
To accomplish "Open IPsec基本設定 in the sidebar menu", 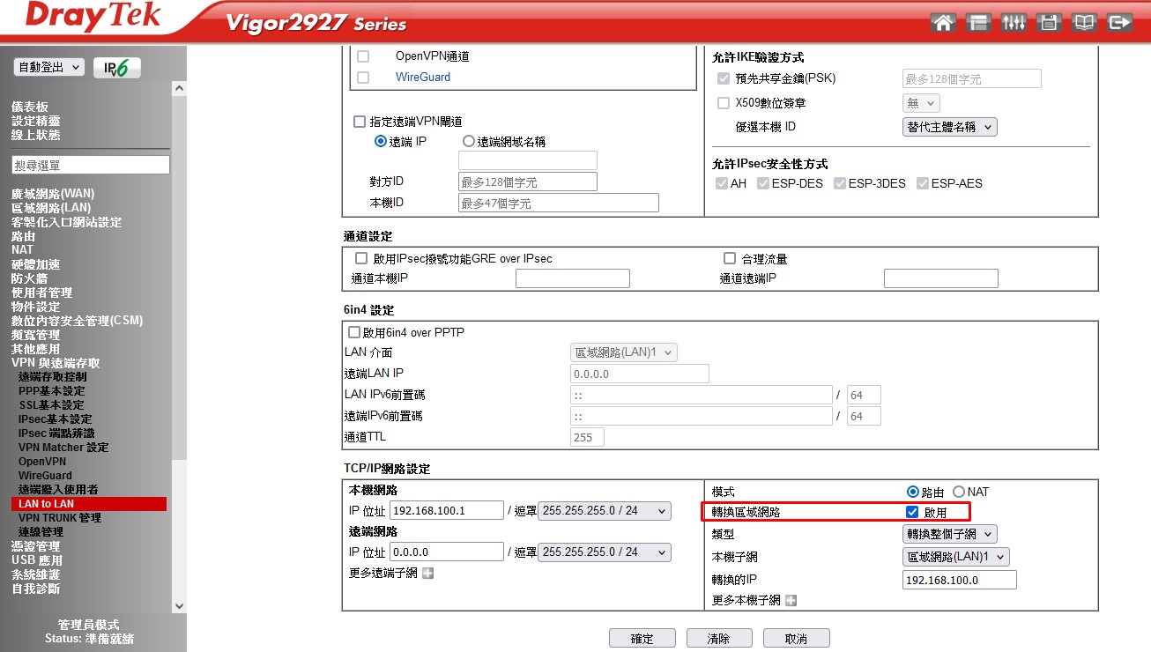I will (x=55, y=419).
